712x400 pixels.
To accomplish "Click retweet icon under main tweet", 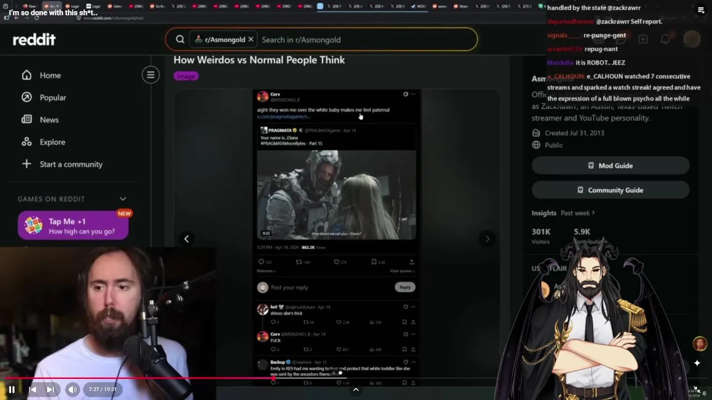I will pyautogui.click(x=299, y=262).
